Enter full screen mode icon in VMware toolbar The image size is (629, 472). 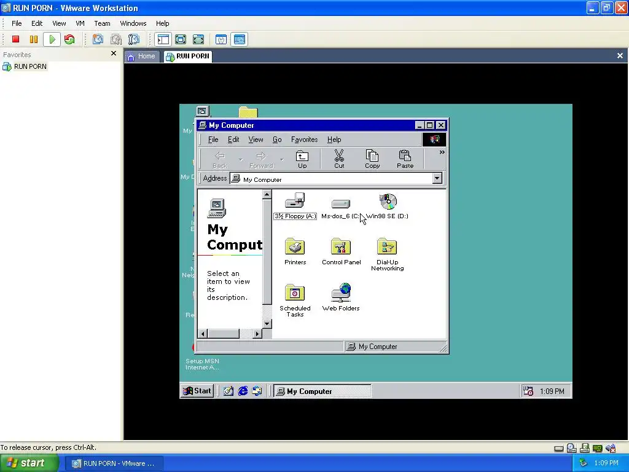[x=198, y=39]
